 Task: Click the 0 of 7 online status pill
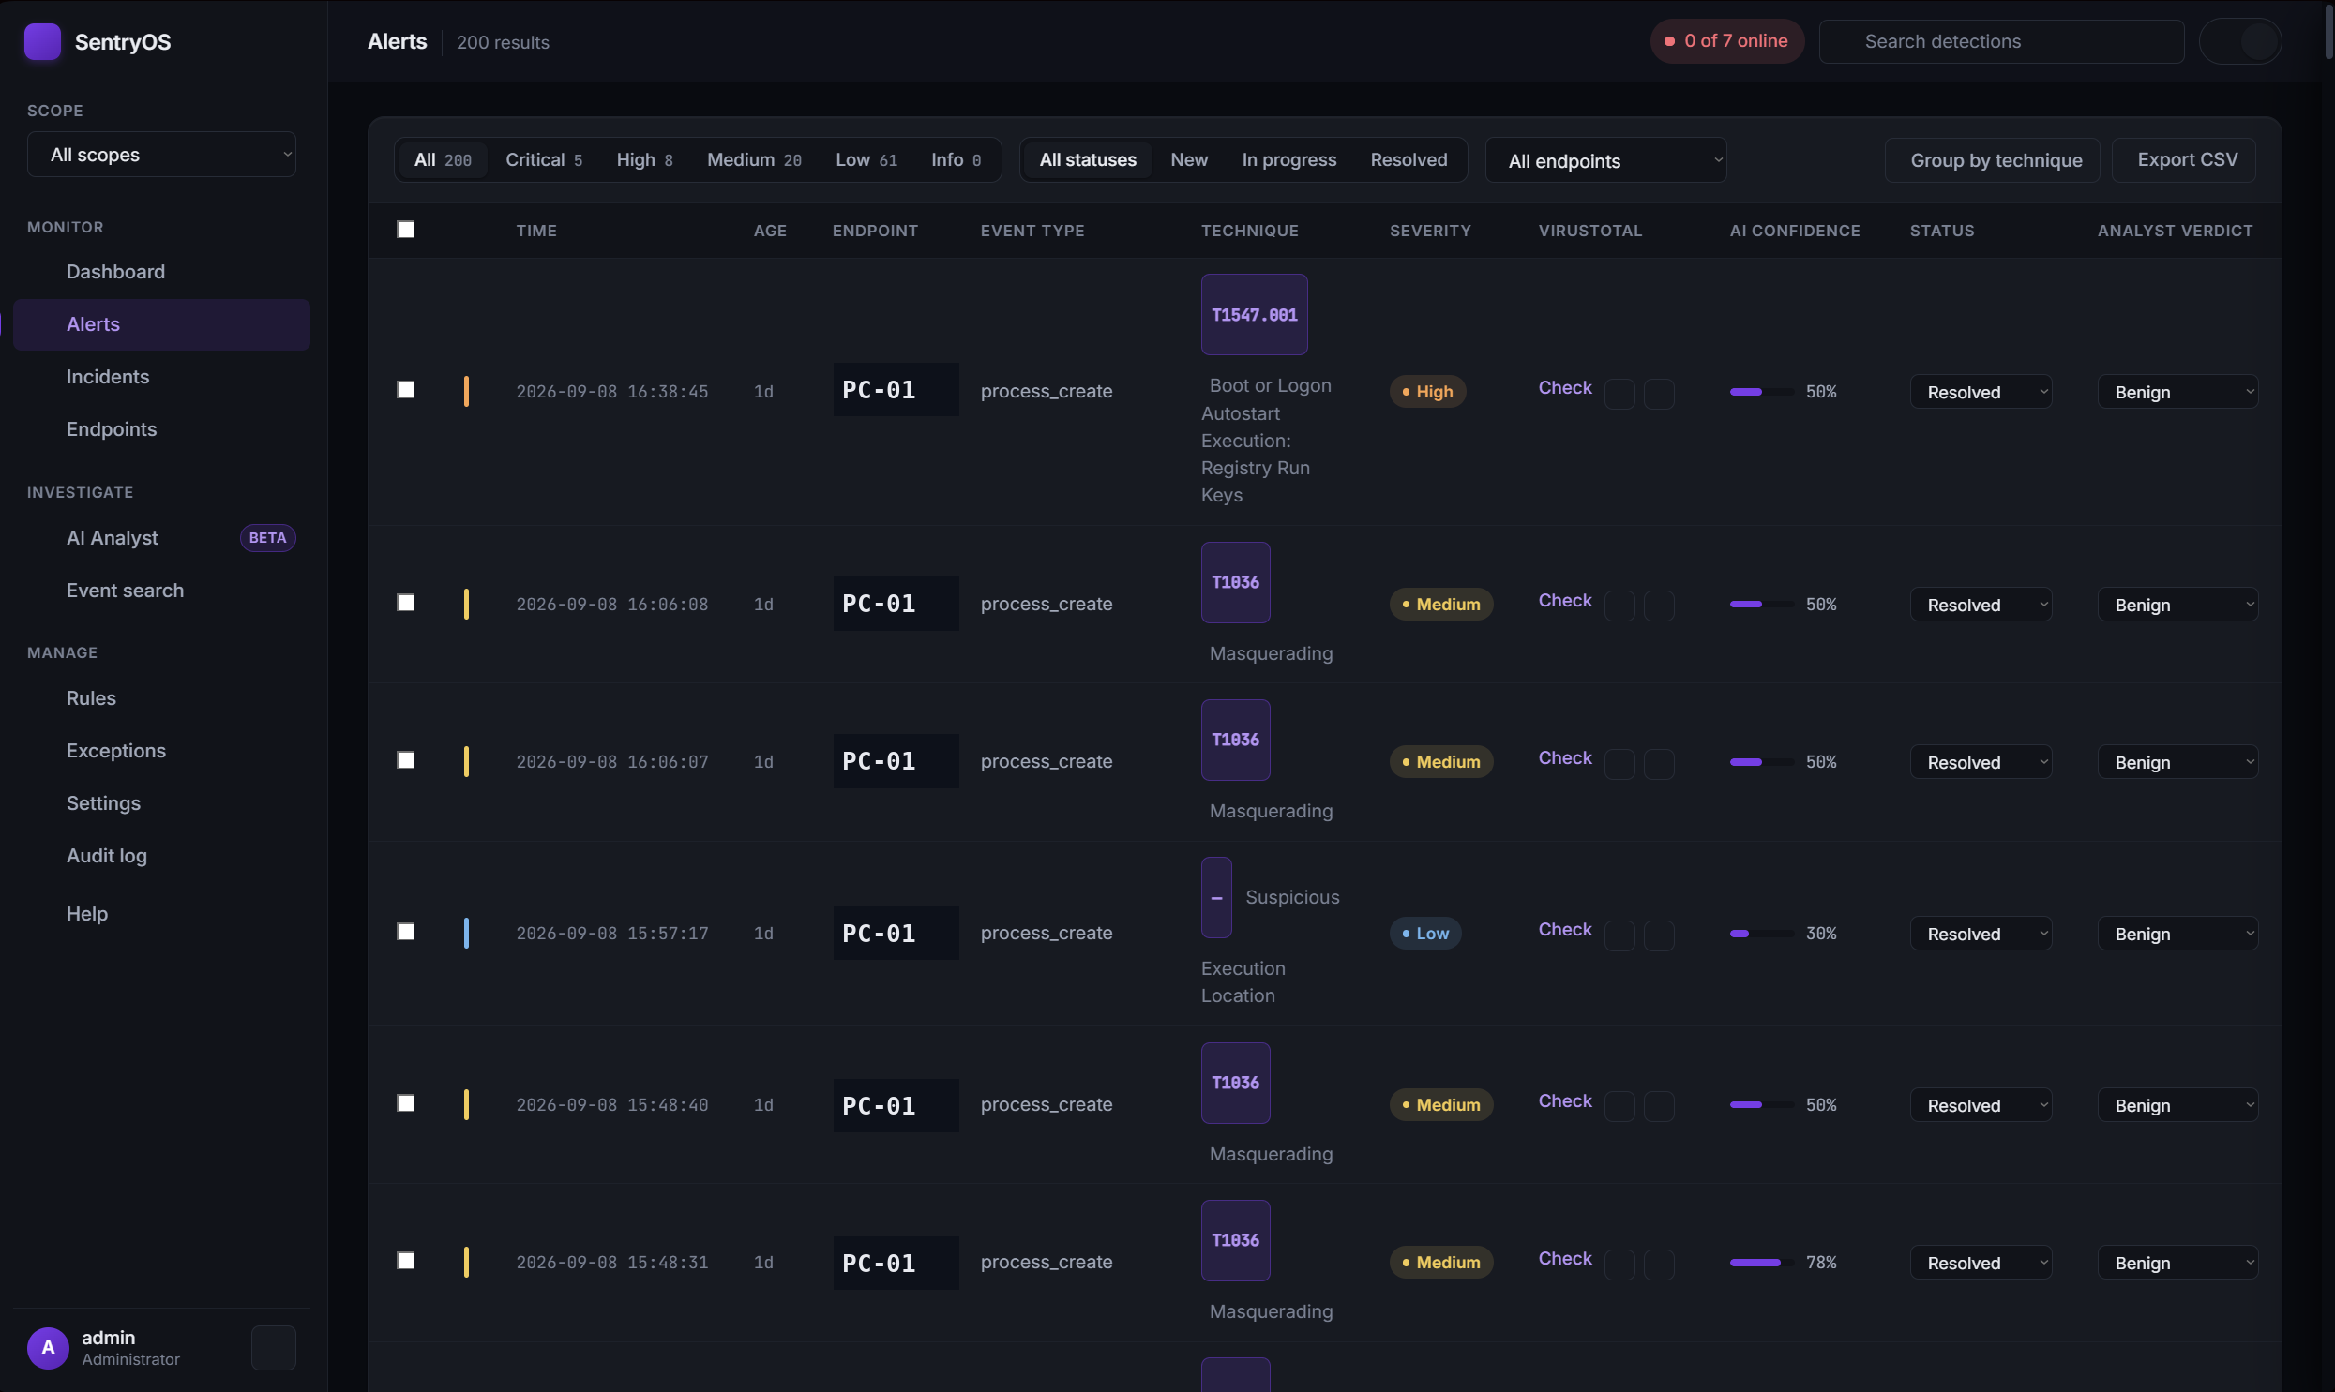1726,41
